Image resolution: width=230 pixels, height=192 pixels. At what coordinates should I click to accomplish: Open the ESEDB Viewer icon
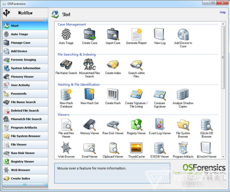(x=159, y=148)
